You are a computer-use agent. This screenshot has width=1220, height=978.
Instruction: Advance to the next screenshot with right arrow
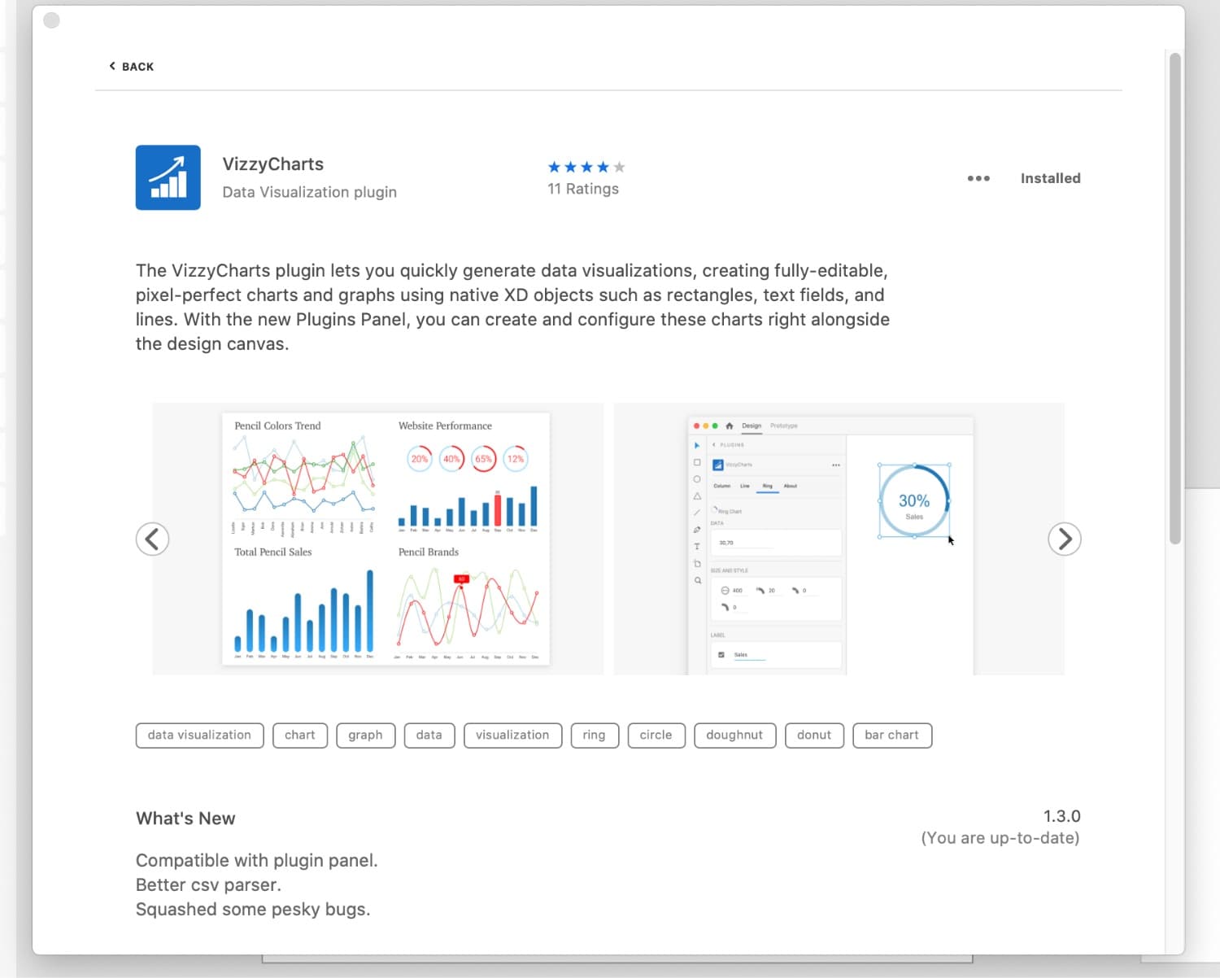pyautogui.click(x=1064, y=539)
